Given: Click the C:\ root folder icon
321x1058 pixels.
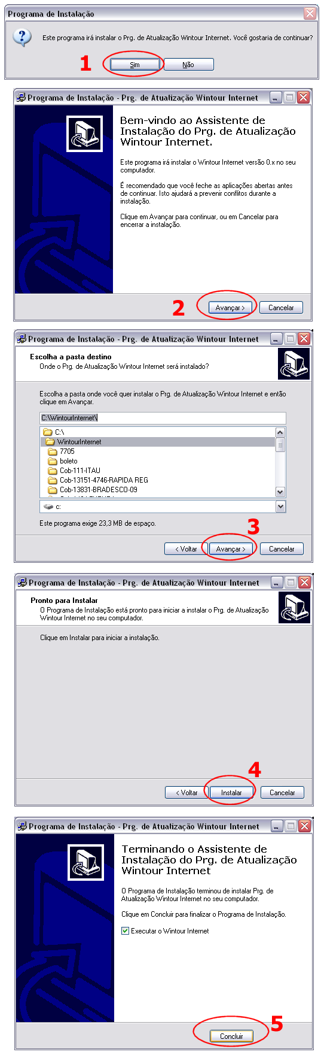Looking at the screenshot, I should click(x=48, y=432).
